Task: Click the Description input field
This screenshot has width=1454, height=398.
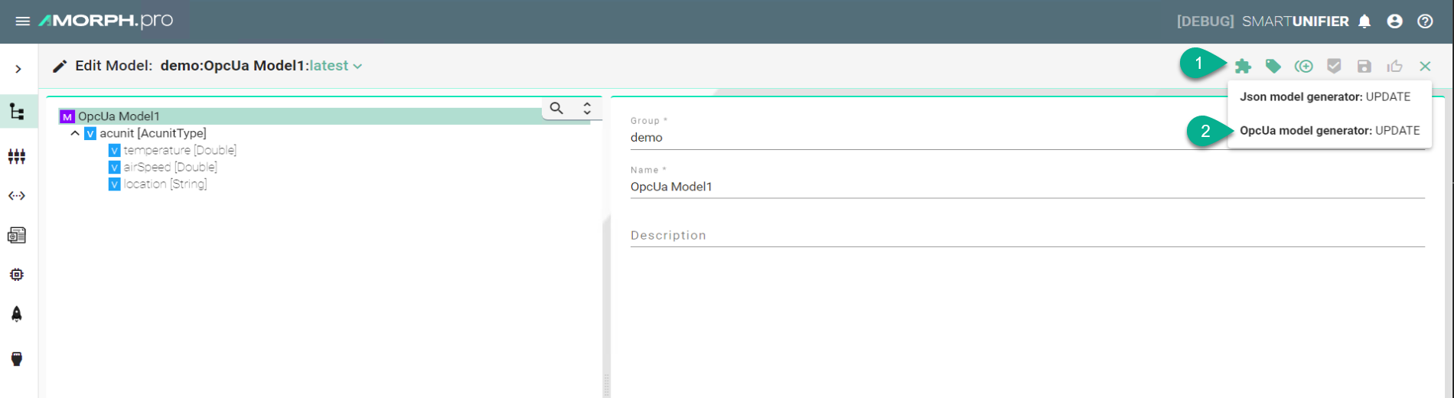Action: (1026, 236)
